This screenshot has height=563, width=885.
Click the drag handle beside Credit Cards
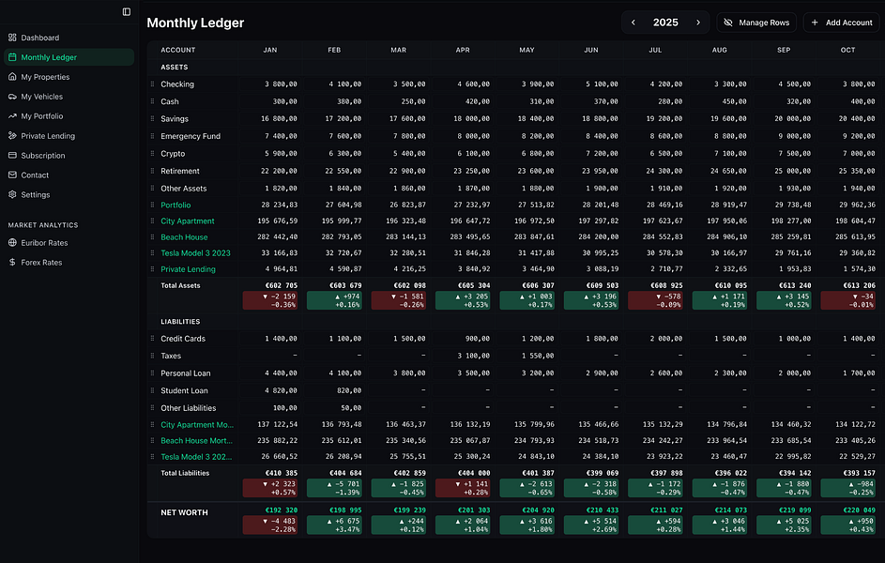point(152,339)
